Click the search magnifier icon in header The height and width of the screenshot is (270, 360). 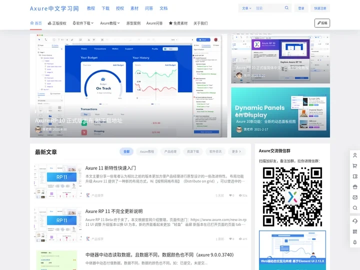[286, 8]
